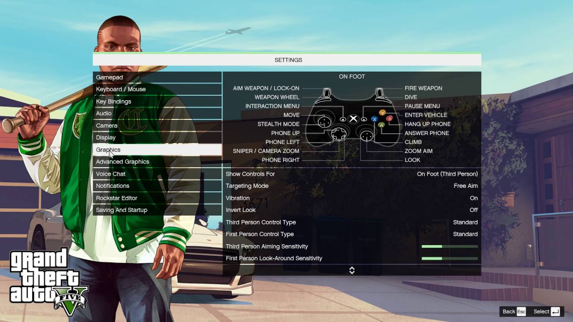Click the PAUSE MENU label
The image size is (573, 322).
(422, 106)
